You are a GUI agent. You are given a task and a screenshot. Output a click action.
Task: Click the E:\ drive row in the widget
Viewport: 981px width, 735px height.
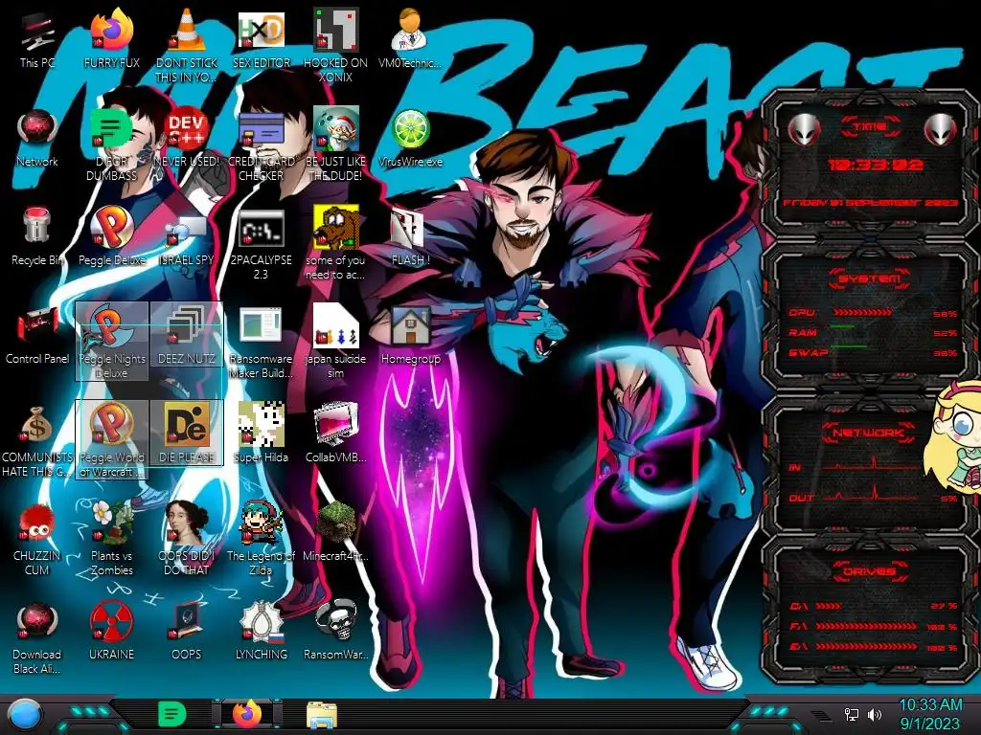tap(874, 647)
